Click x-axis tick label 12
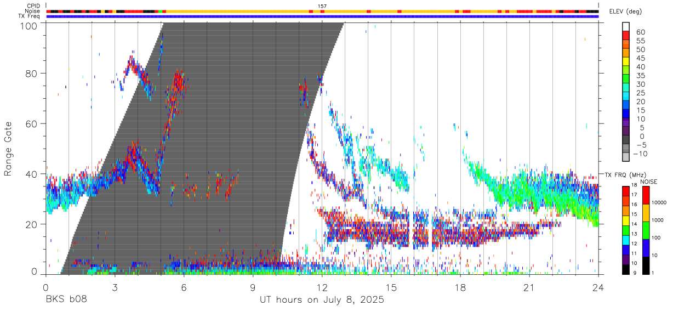Screen dimensions: 673x311 pos(322,286)
